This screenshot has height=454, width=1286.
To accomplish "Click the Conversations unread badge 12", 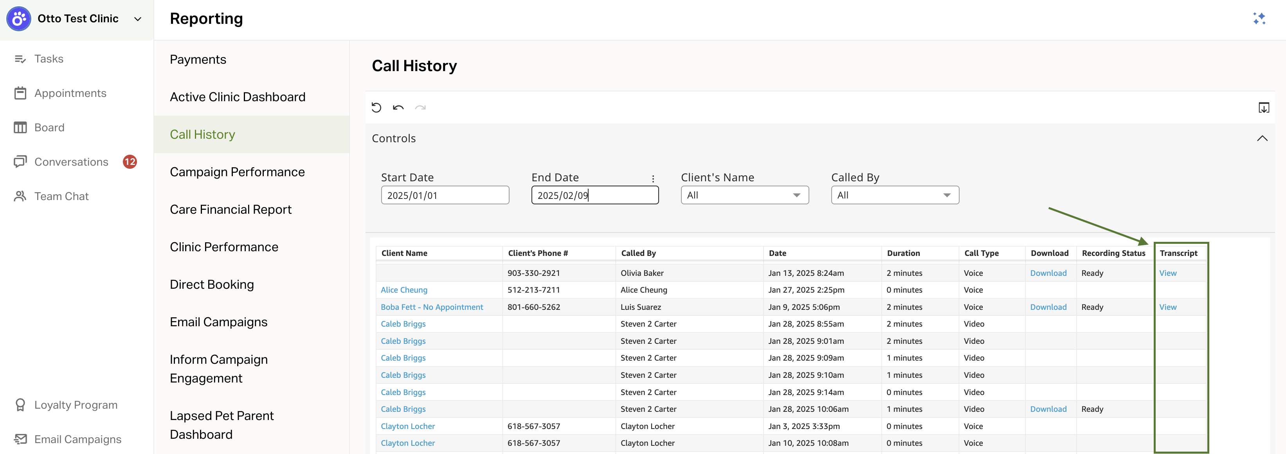I will tap(130, 162).
